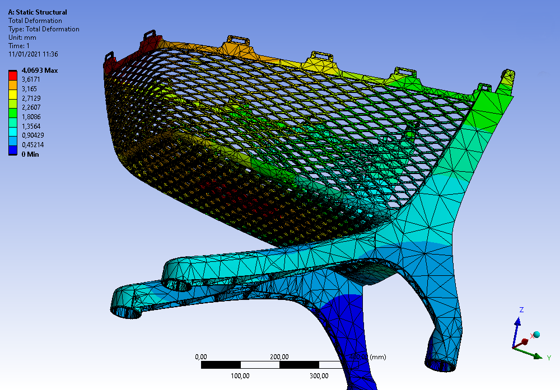The width and height of the screenshot is (560, 390).
Task: Select the legend value "0 Min"
Action: tap(30, 154)
